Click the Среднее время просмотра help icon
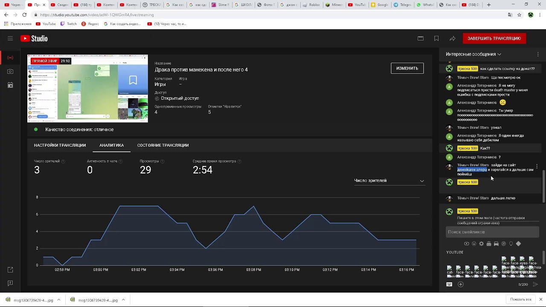546x307 pixels. click(x=239, y=162)
